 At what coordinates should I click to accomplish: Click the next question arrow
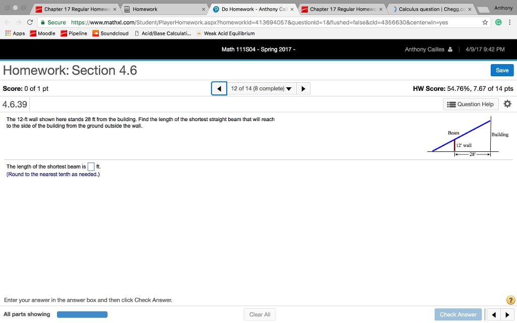click(302, 88)
